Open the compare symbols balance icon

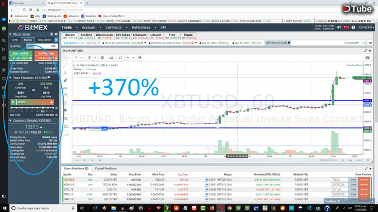point(120,58)
